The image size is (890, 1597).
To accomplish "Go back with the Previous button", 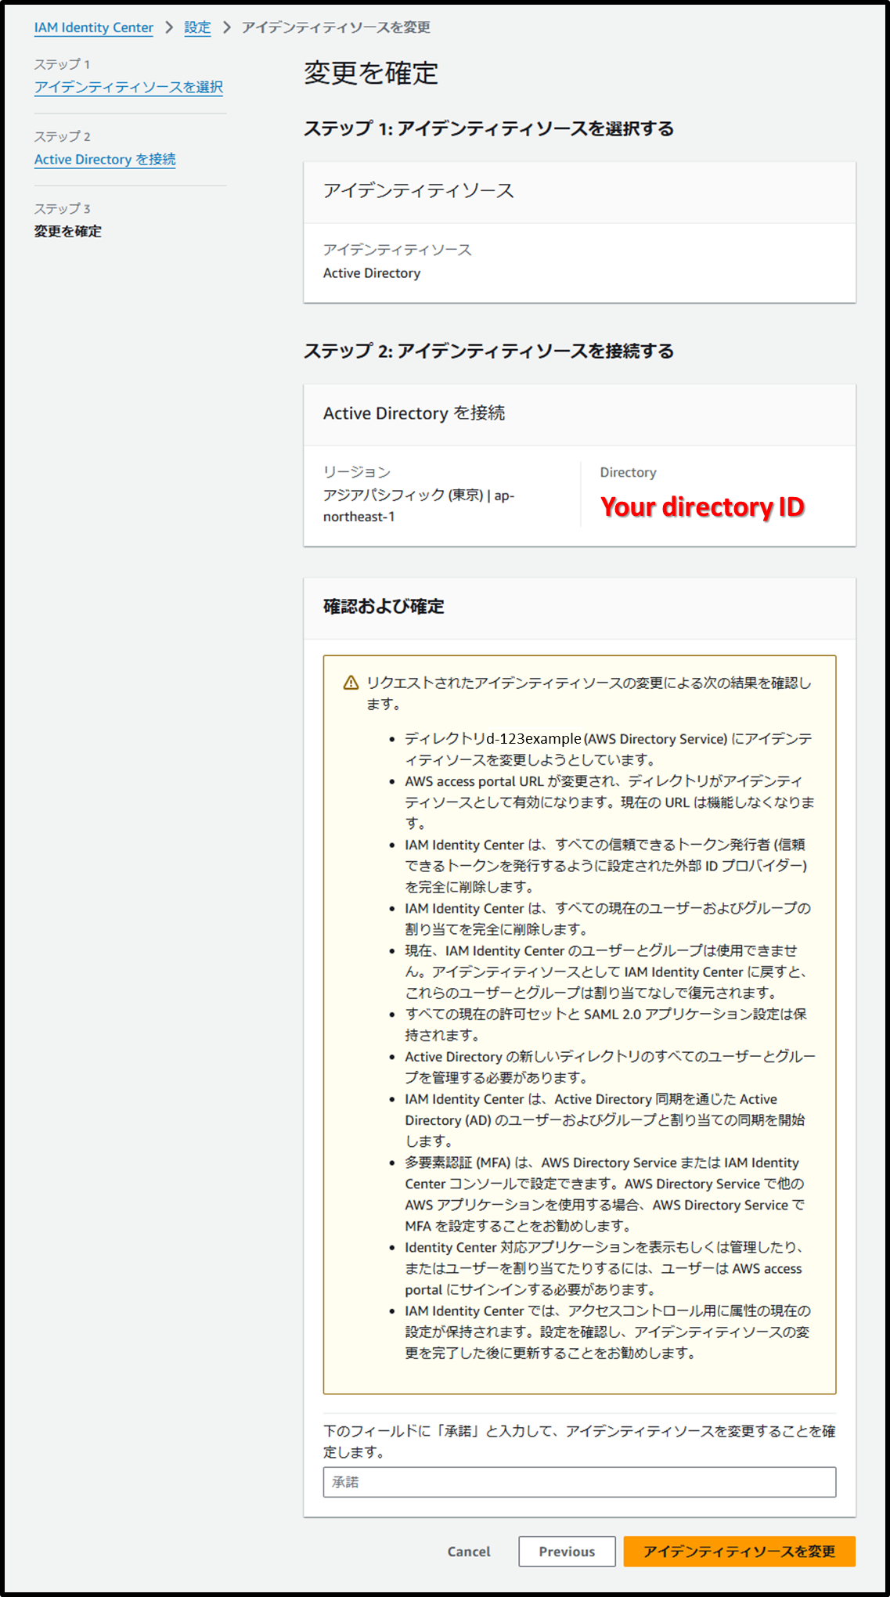I will pyautogui.click(x=567, y=1551).
